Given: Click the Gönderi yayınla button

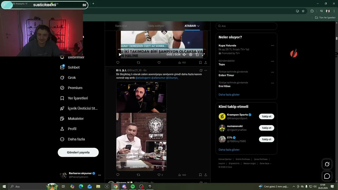Looking at the screenshot, I should 78,152.
